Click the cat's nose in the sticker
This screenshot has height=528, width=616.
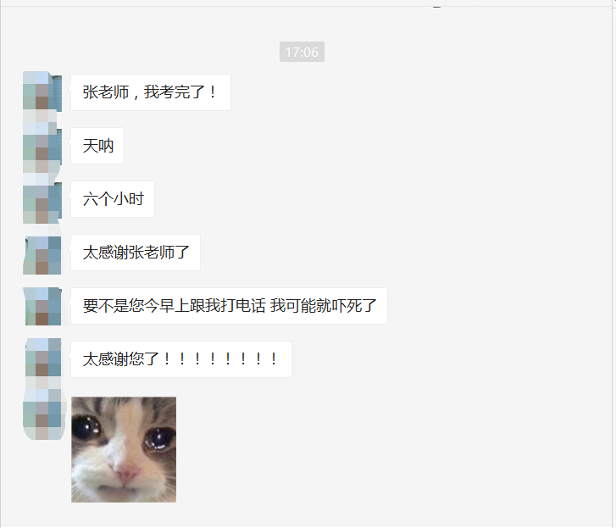[128, 470]
